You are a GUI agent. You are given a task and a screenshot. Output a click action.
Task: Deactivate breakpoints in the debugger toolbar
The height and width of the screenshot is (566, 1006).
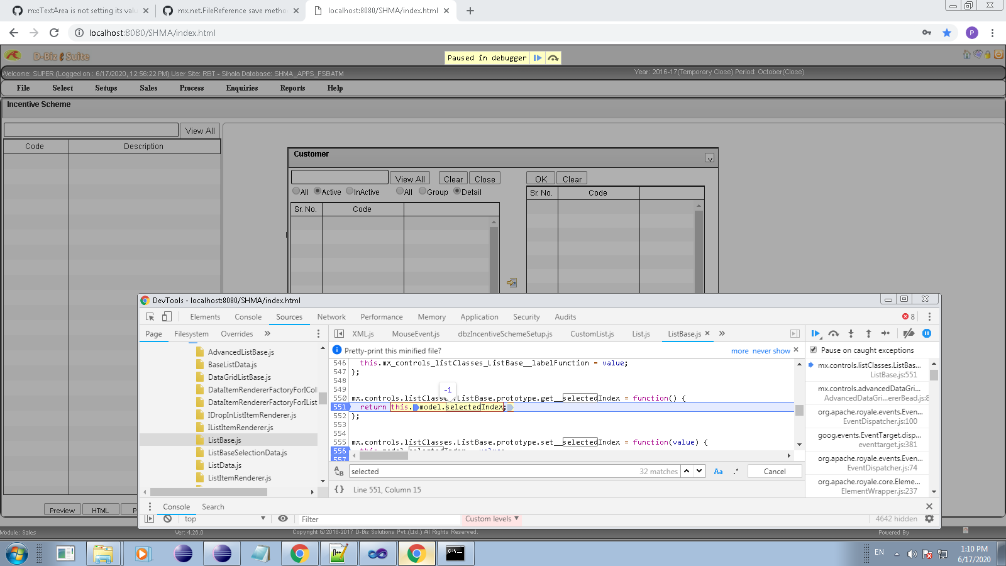point(909,333)
